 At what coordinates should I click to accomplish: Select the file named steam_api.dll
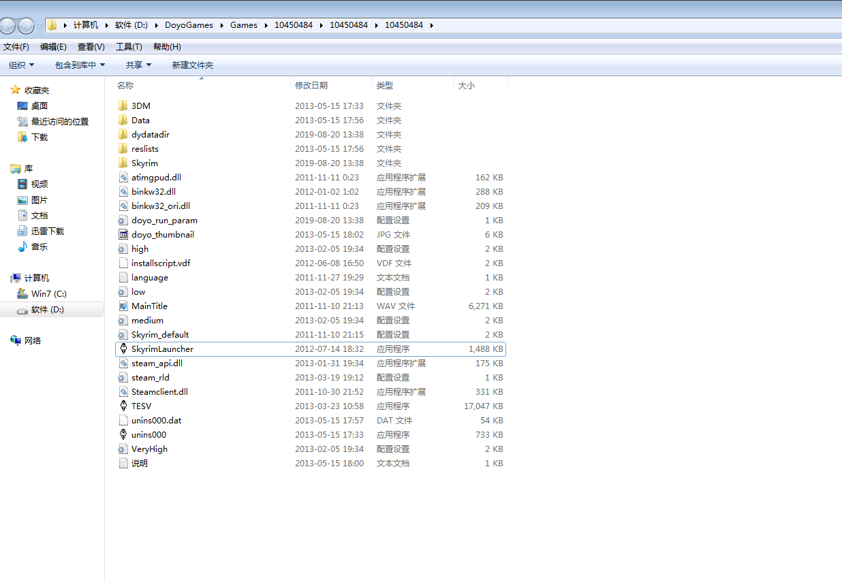pos(157,363)
